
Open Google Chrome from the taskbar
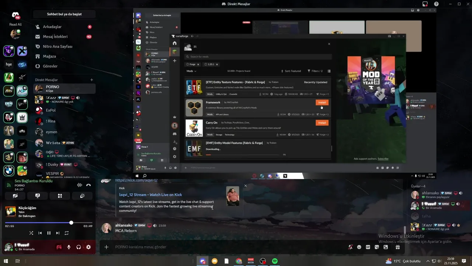(239, 261)
